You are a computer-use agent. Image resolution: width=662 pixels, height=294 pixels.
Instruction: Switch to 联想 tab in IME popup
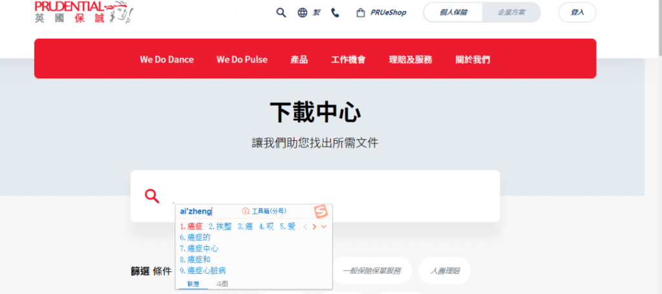(x=193, y=284)
